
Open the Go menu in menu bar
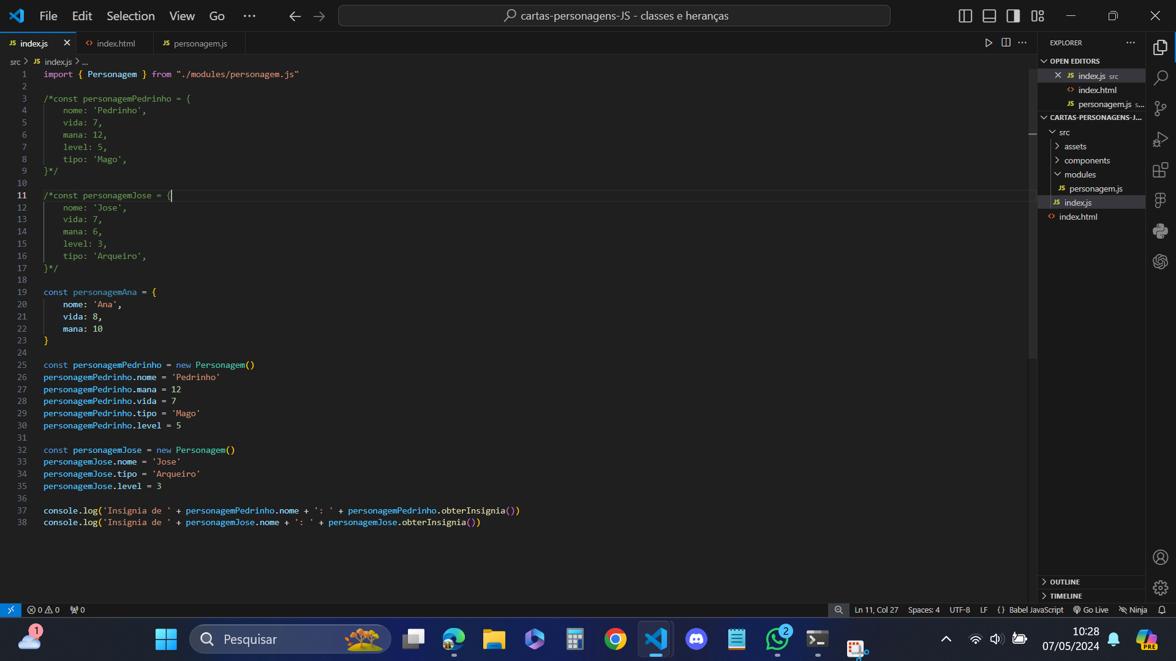tap(217, 15)
